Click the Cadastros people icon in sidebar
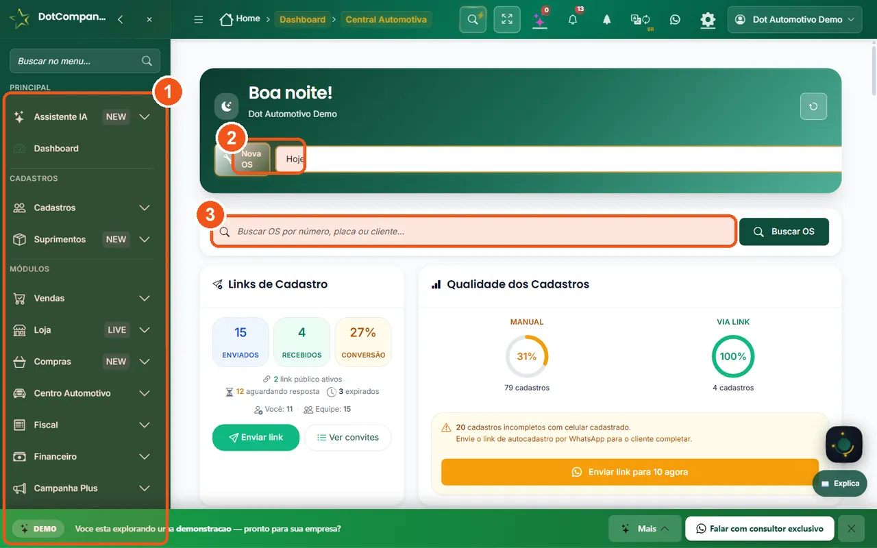 point(20,208)
